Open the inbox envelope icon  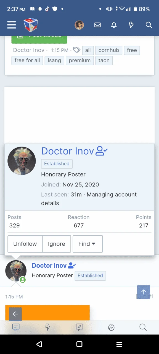click(97, 25)
